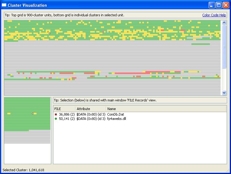This screenshot has height=174, width=231.
Task: Select the fp4awebs.dll file row
Action: point(117,119)
